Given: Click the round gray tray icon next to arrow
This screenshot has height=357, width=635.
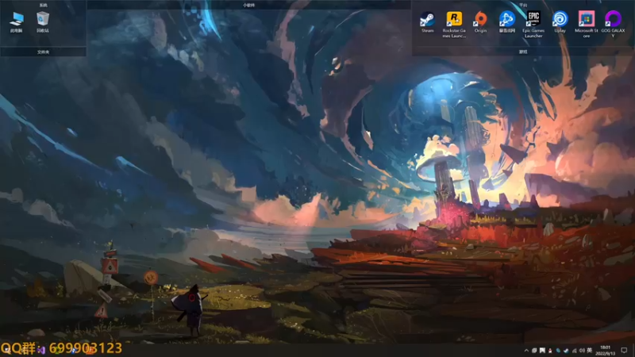Looking at the screenshot, I should pos(534,351).
